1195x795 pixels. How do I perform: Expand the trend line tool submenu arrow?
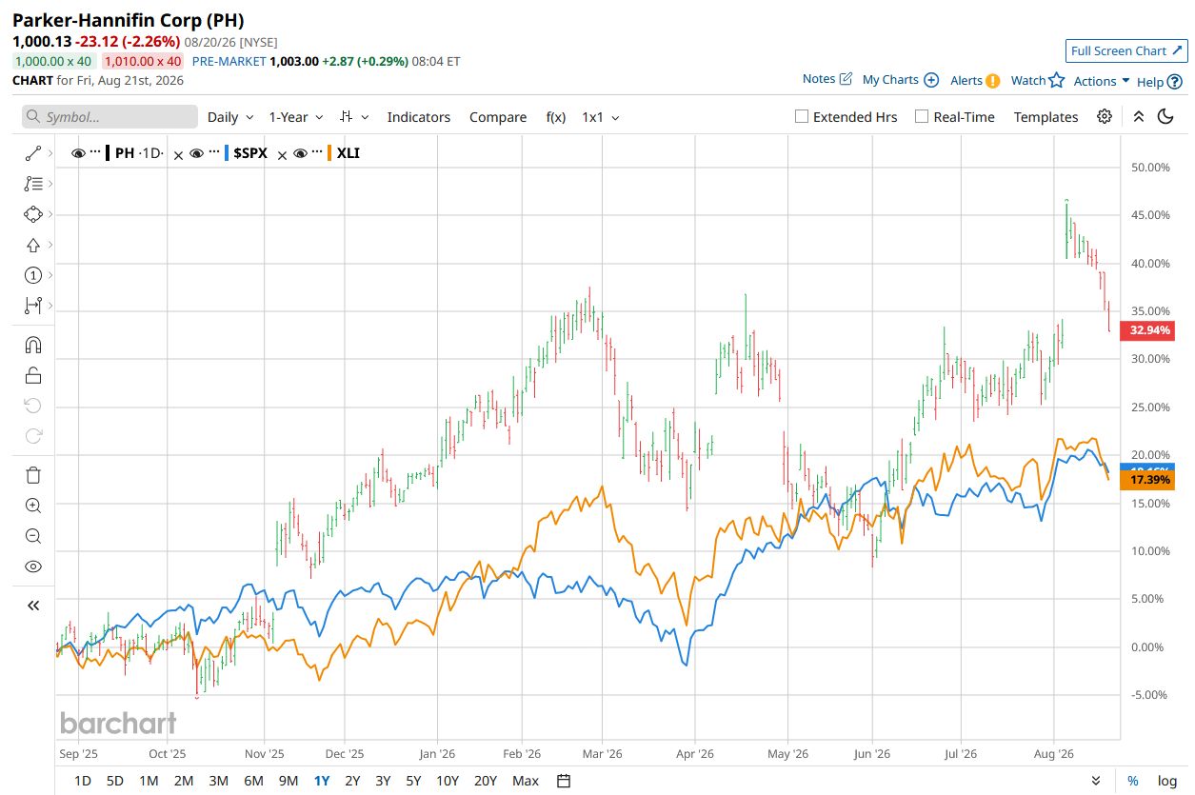click(50, 153)
